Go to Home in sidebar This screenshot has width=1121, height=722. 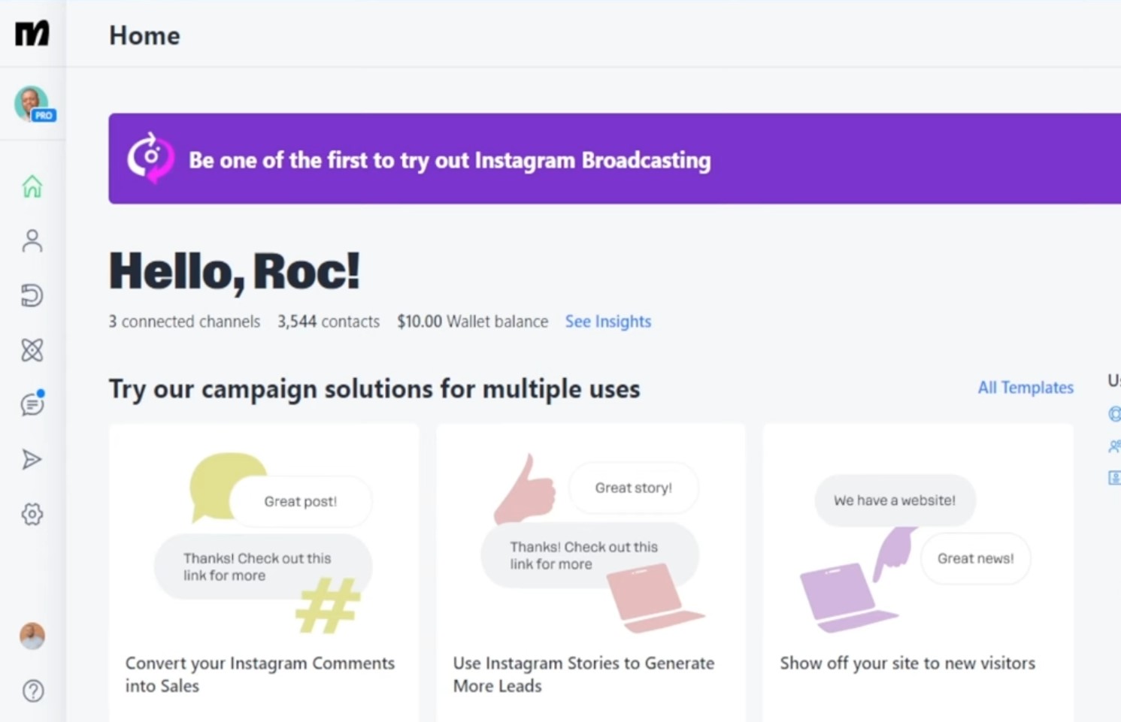click(x=32, y=186)
